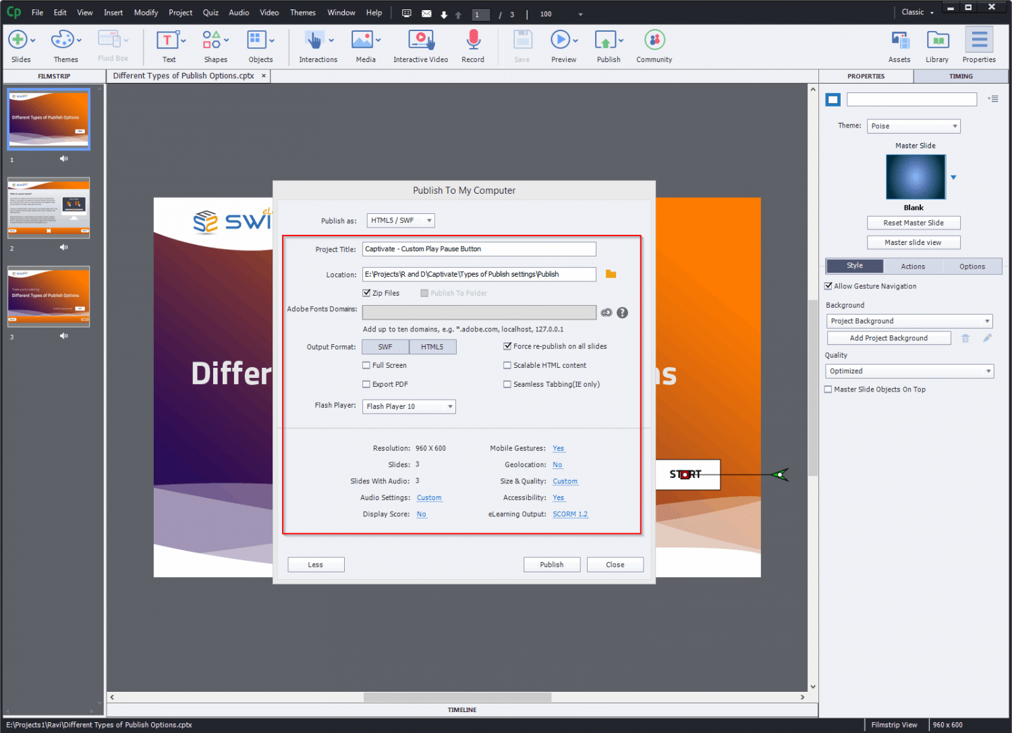Open the Objects tool icon
The width and height of the screenshot is (1012, 733).
click(x=256, y=40)
